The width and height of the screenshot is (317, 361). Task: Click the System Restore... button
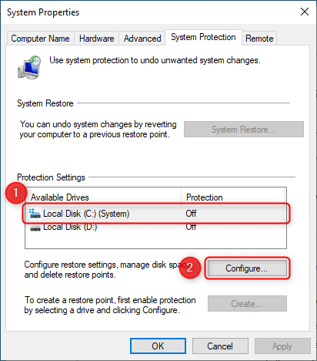click(x=244, y=130)
